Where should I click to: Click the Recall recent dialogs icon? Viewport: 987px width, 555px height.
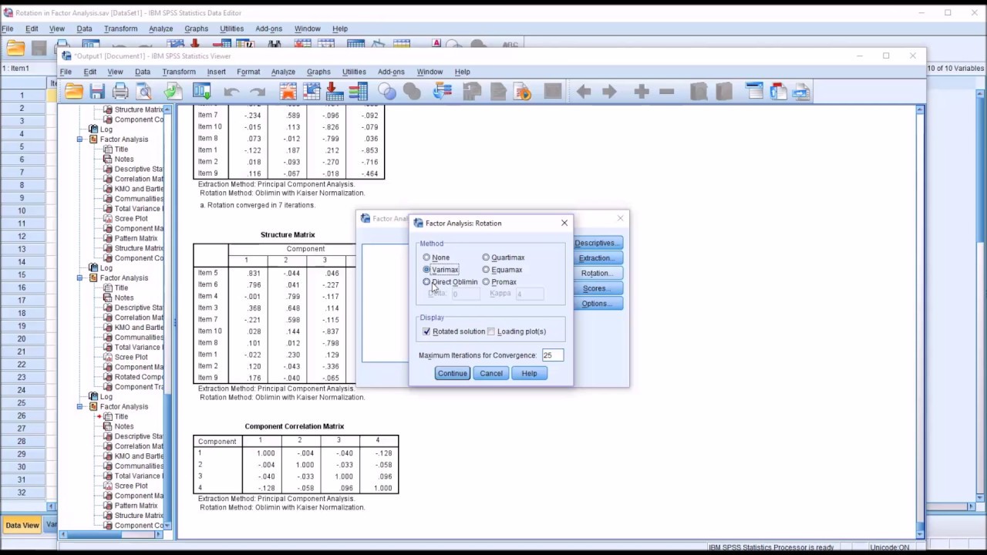(x=202, y=92)
